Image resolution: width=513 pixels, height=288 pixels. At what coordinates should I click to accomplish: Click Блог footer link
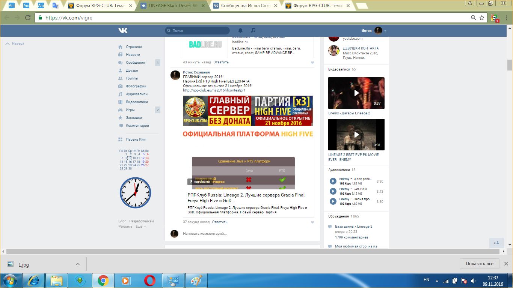(x=122, y=221)
